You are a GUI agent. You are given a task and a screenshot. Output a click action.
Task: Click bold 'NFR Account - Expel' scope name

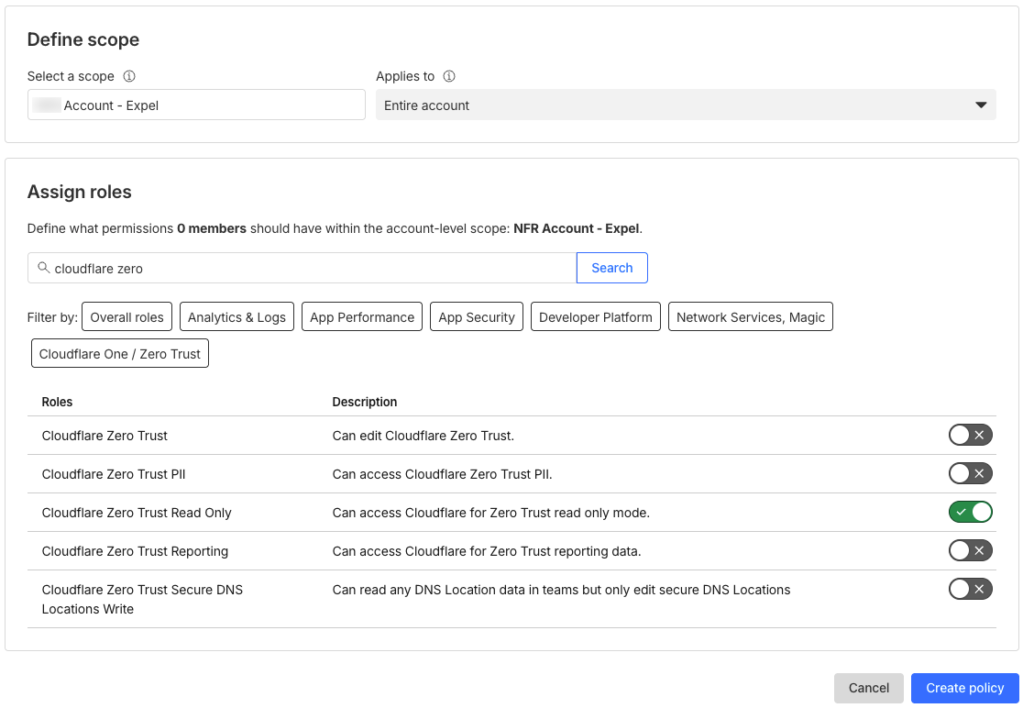[576, 228]
